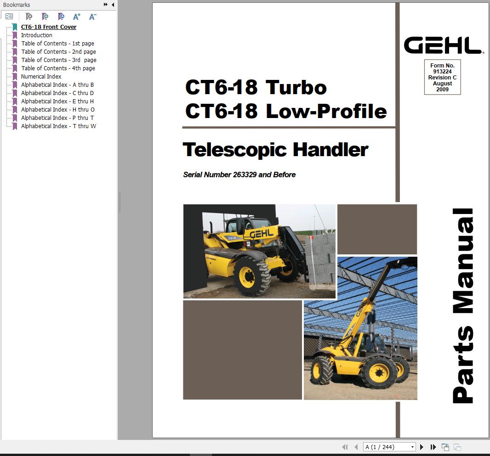Expand bookmarks panel with double arrow
The width and height of the screenshot is (490, 456).
tap(106, 5)
